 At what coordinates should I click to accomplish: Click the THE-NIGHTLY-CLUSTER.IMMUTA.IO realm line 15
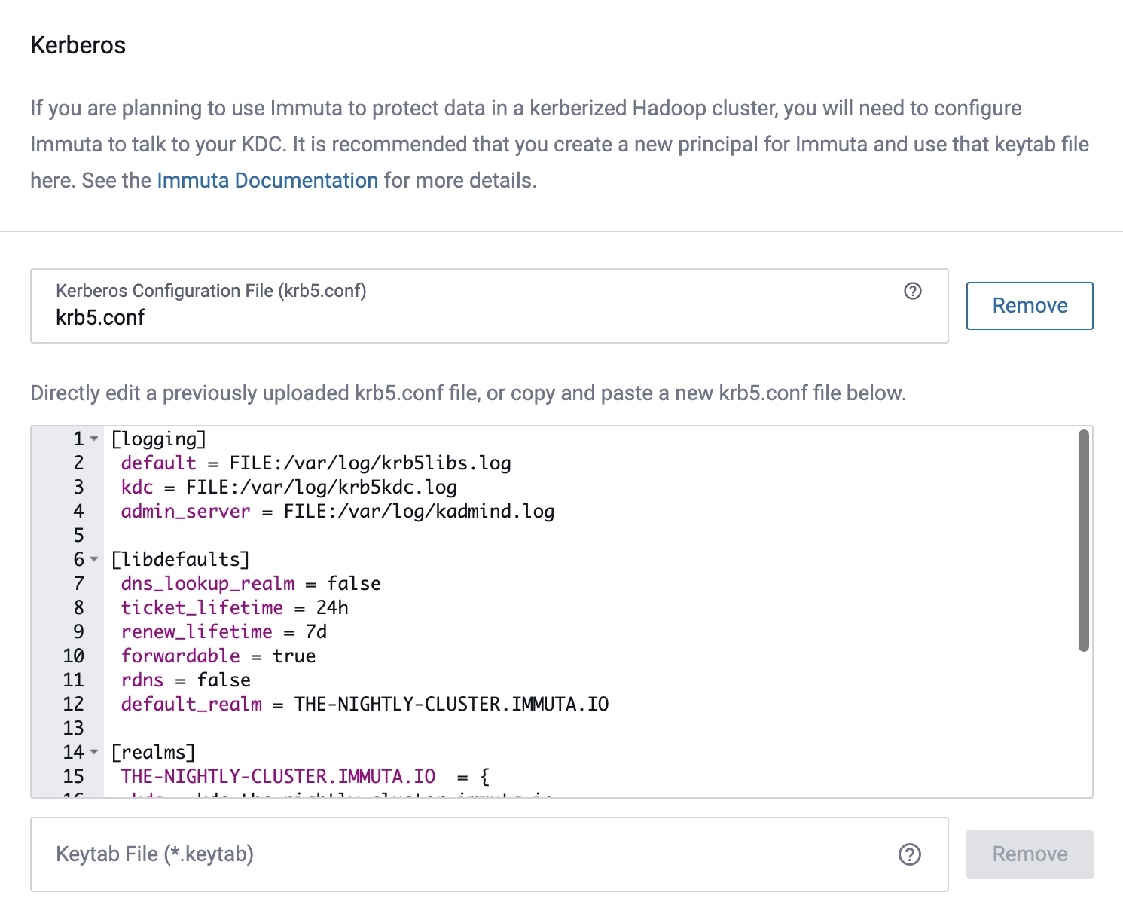point(279,777)
